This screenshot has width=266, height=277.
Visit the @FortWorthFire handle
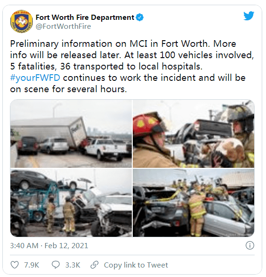tap(63, 26)
